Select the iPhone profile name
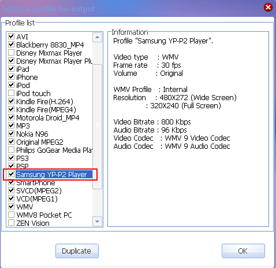The image size is (276, 268). tap(27, 77)
